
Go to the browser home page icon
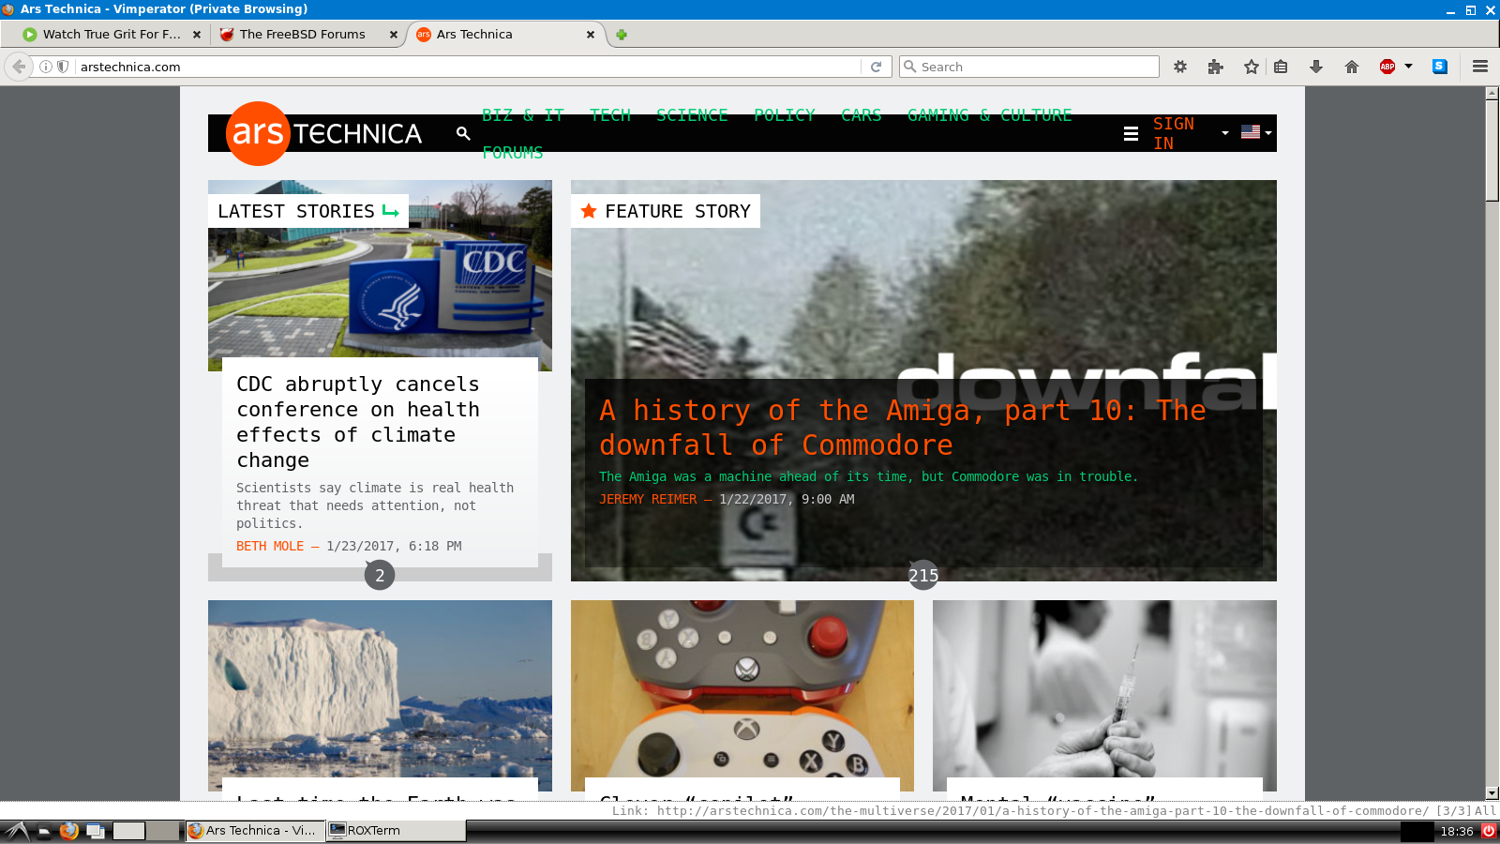pos(1352,67)
